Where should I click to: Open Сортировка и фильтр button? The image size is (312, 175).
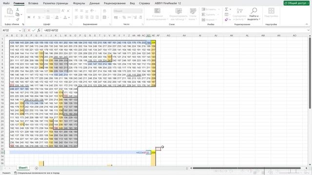pos(239,14)
